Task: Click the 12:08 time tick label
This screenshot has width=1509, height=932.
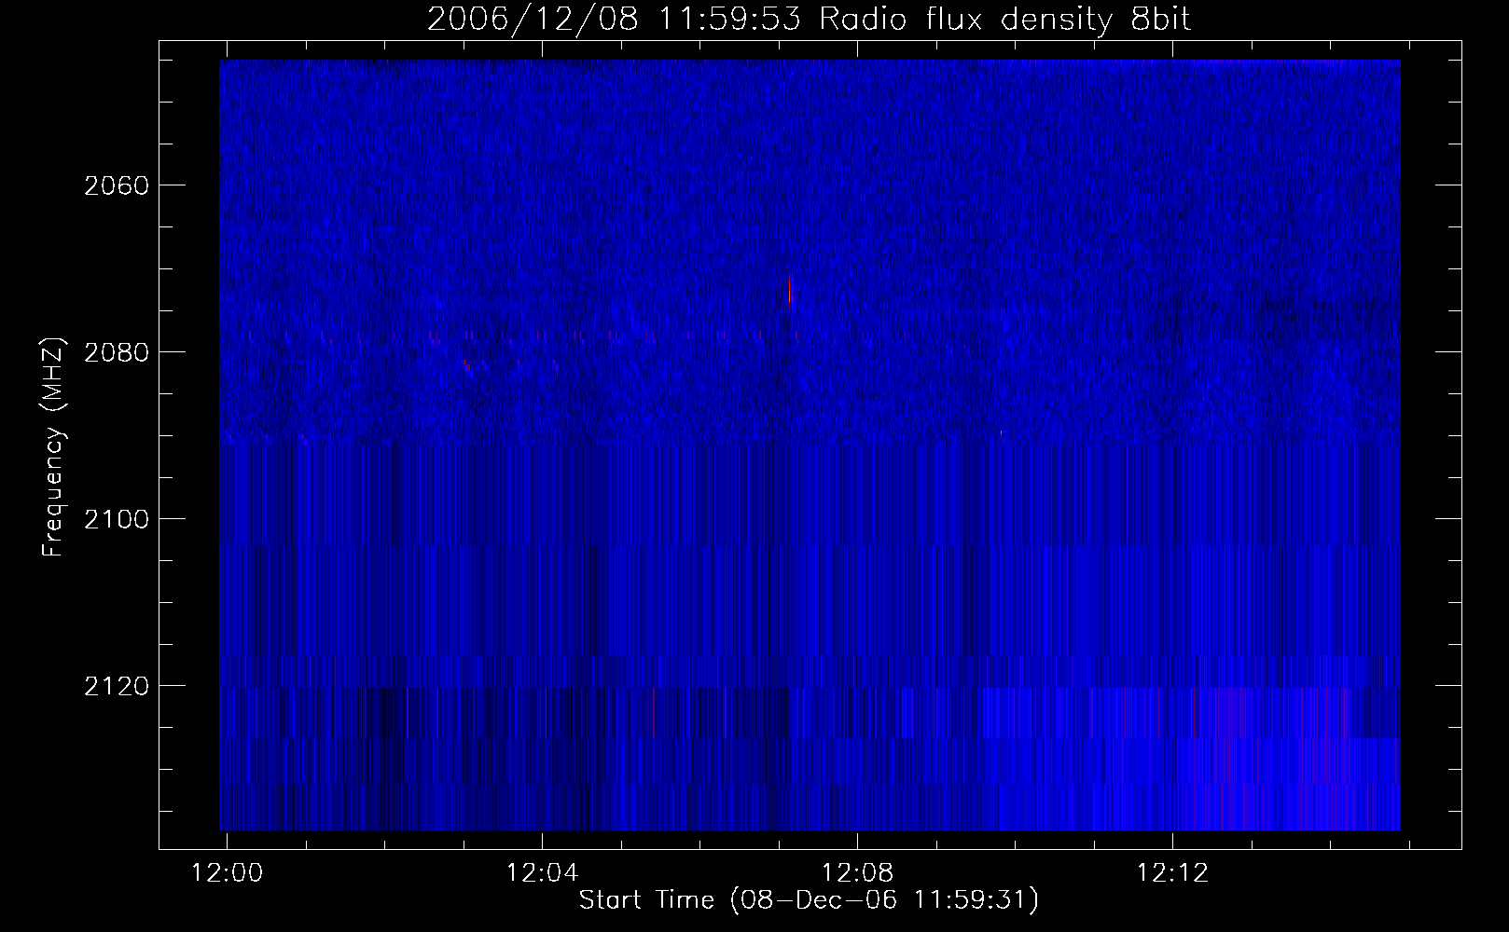Action: tap(857, 873)
